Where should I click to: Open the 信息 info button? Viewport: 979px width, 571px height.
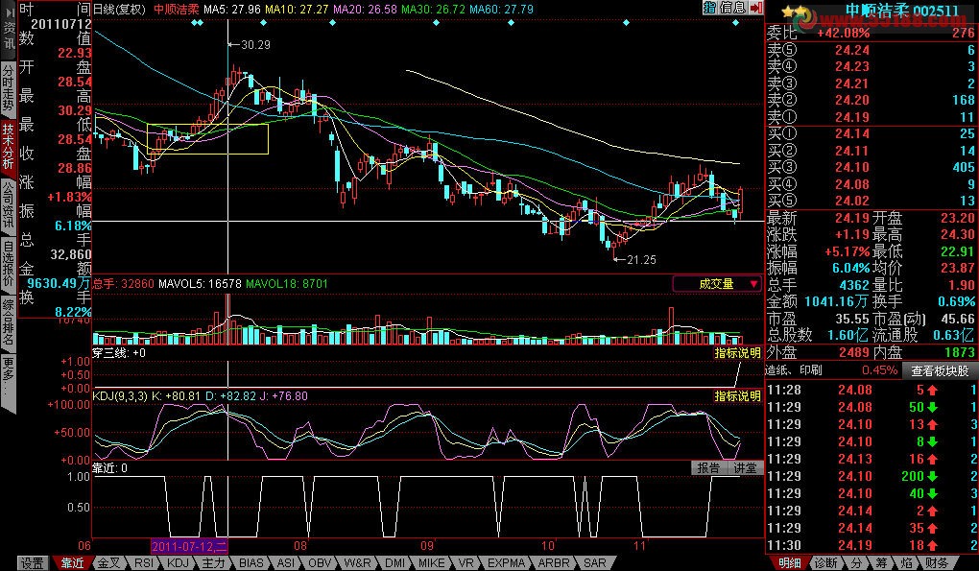point(733,8)
